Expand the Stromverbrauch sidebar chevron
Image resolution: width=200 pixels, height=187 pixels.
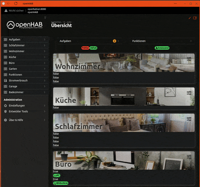(x=44, y=80)
